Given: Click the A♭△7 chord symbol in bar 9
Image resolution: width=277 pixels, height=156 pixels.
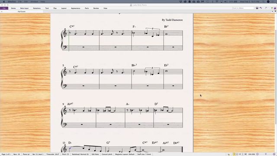Looking at the screenshot, I should tap(70, 104).
